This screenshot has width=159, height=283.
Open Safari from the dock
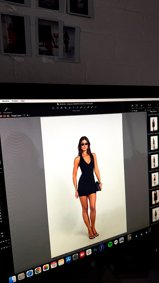click(30, 273)
